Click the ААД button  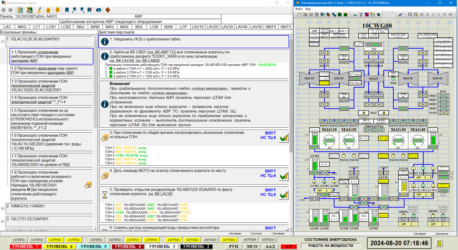pyautogui.click(x=270, y=246)
